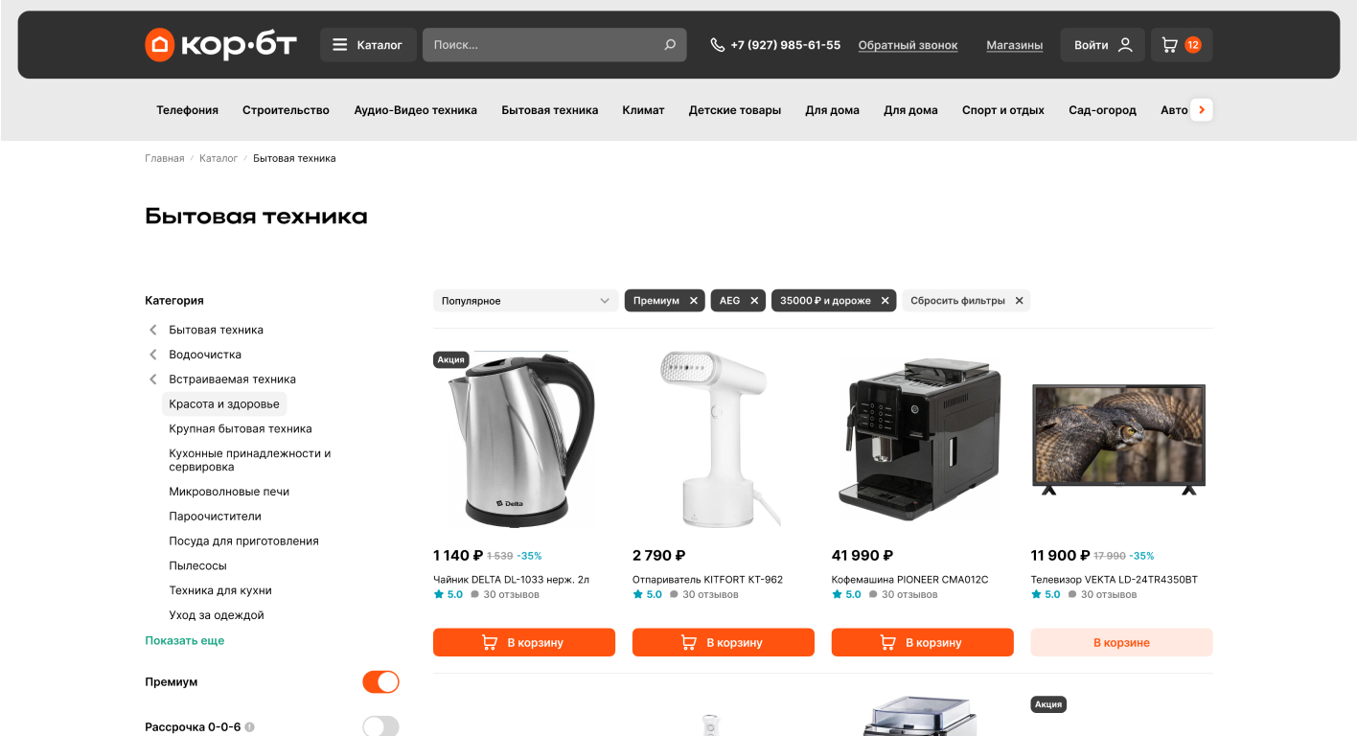Click Показать еще link under categories
1357x736 pixels.
[185, 640]
